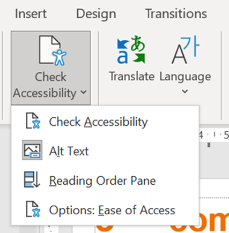Click the Translate button label
229x233 pixels.
coord(132,77)
